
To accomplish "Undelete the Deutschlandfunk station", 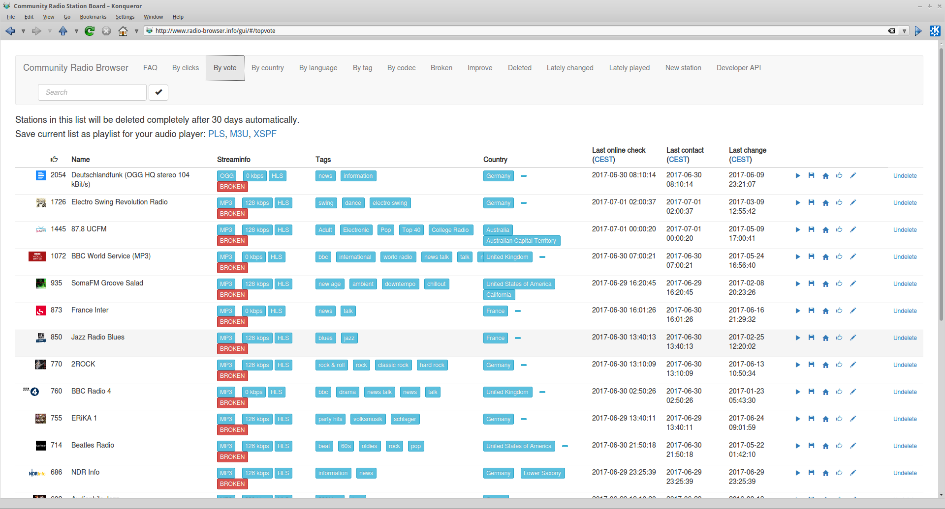I will [x=905, y=176].
